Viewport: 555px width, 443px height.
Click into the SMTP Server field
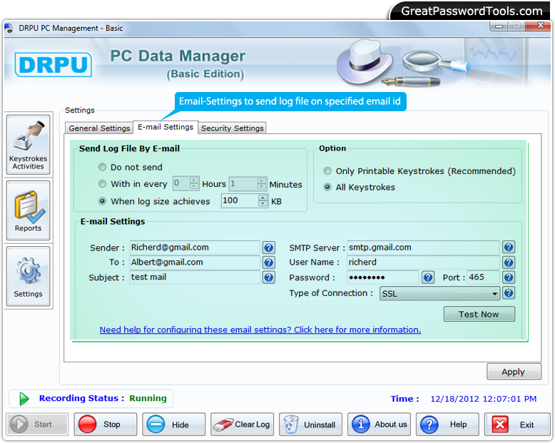(423, 248)
